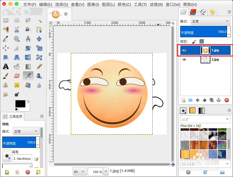The width and height of the screenshot is (233, 177).
Task: Select the Text tool
Action: (x=6, y=67)
